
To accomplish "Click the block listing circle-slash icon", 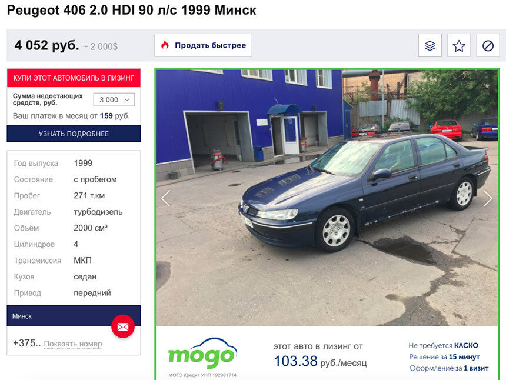I will [x=488, y=45].
